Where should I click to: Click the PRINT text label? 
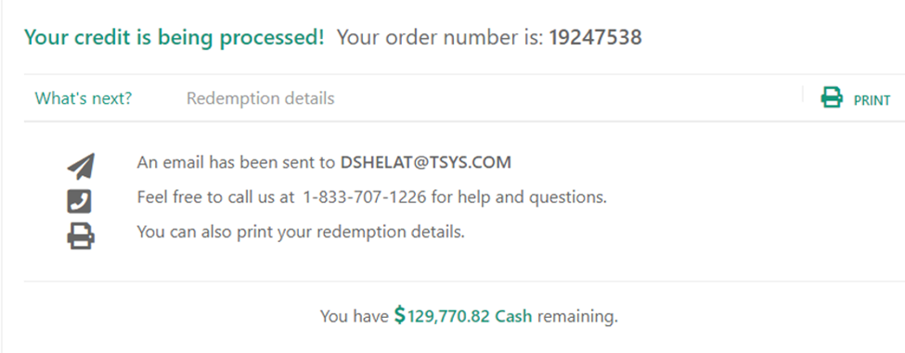click(873, 100)
